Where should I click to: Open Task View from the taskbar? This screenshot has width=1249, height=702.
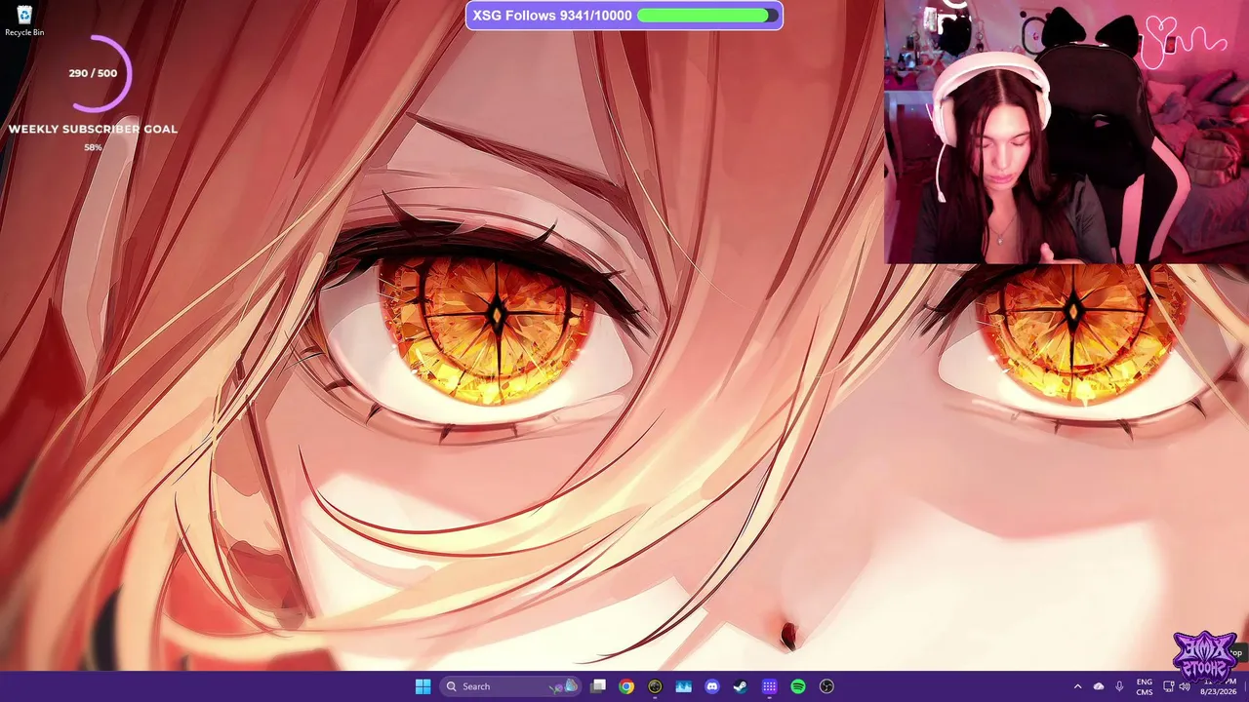pos(598,686)
